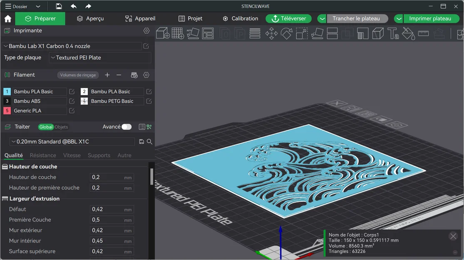Click the Volumes de rinçage button
The width and height of the screenshot is (464, 260).
pyautogui.click(x=78, y=75)
